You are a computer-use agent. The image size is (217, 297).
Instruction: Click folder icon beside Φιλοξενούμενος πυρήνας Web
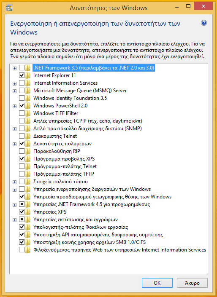[28, 250]
